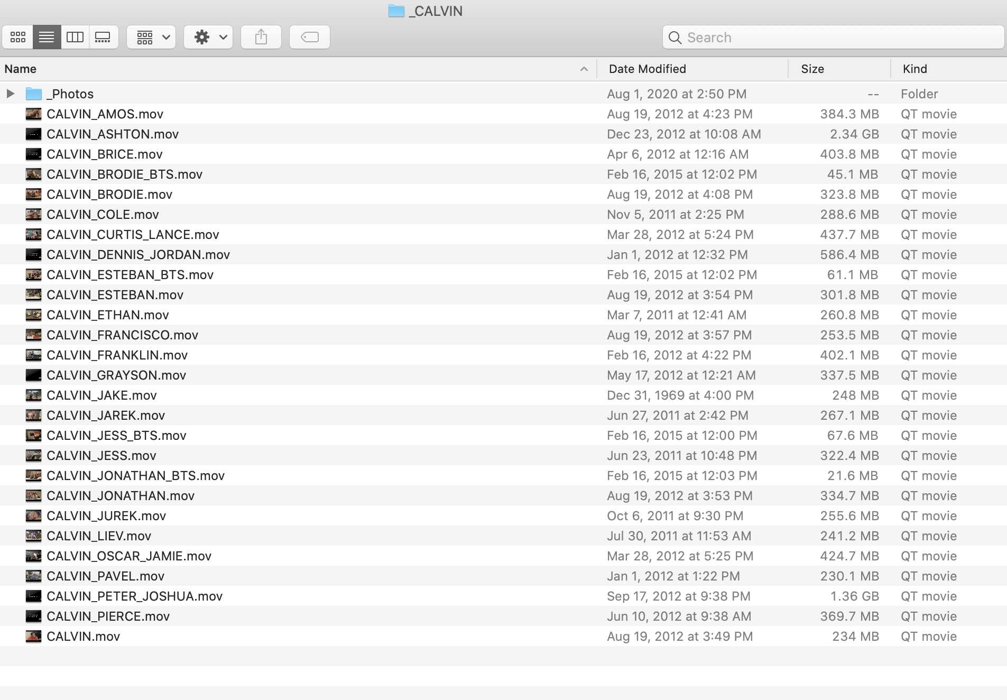Select the CALVIN_ESTEBAN.mov thumbnail icon
The height and width of the screenshot is (700, 1007).
pos(34,294)
